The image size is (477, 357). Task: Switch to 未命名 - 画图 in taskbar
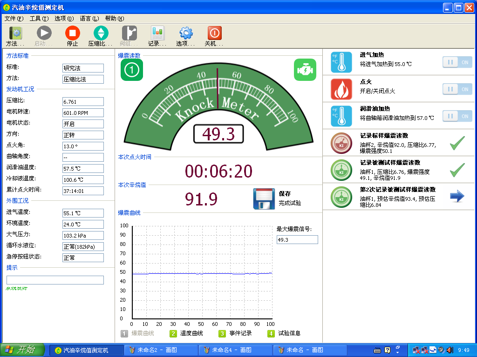click(310, 350)
